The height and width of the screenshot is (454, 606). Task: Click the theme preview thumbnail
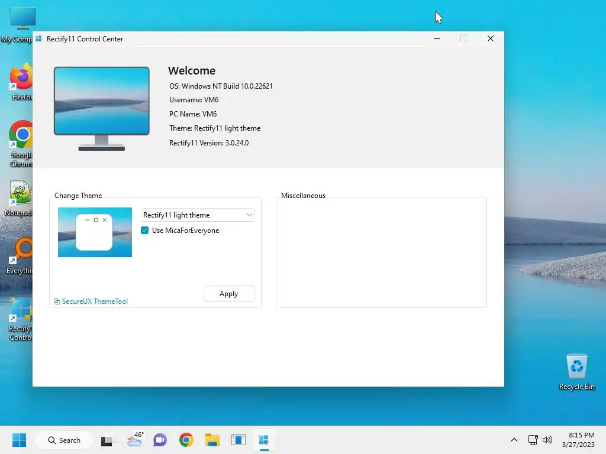click(95, 232)
